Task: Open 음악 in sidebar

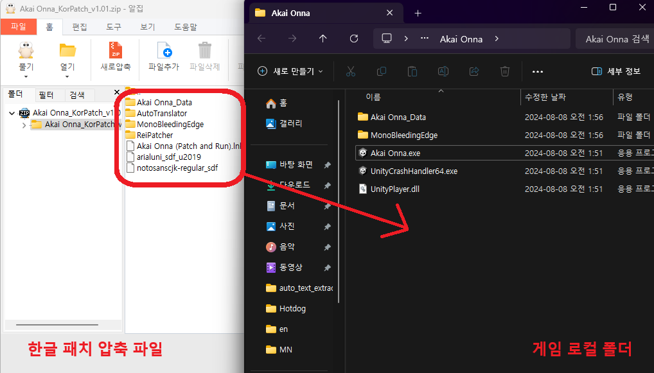Action: pyautogui.click(x=281, y=247)
